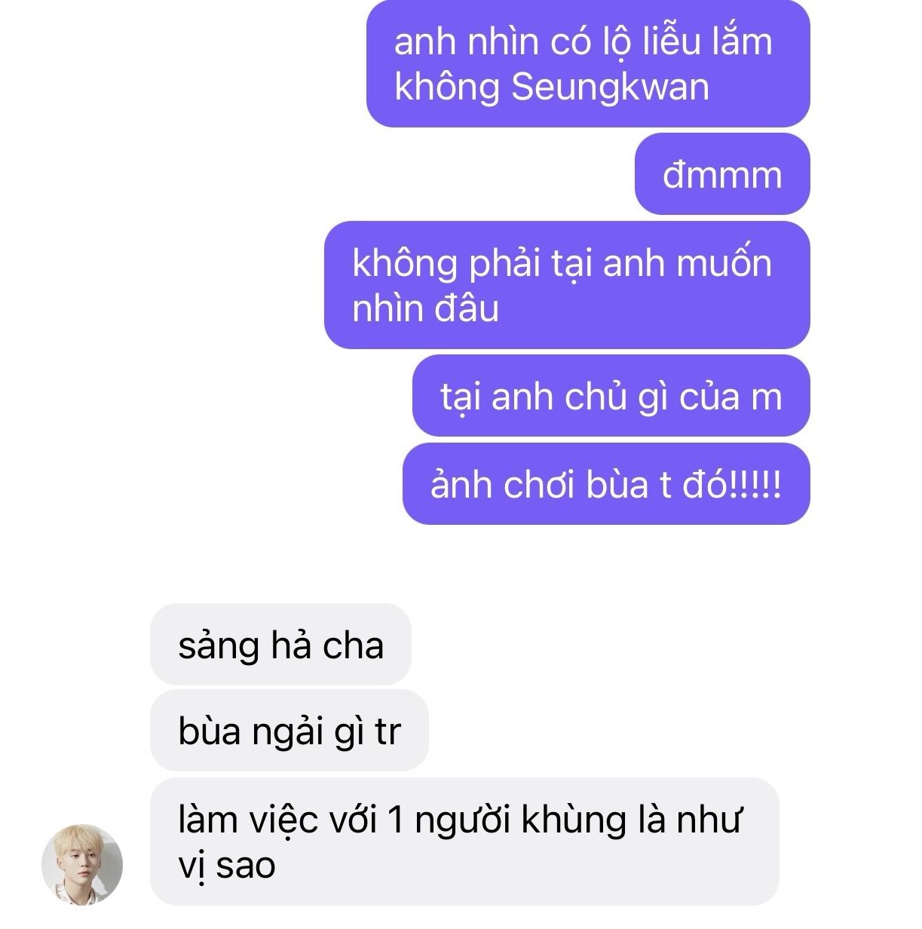Open the blond-haired sender's profile avatar

(x=82, y=864)
